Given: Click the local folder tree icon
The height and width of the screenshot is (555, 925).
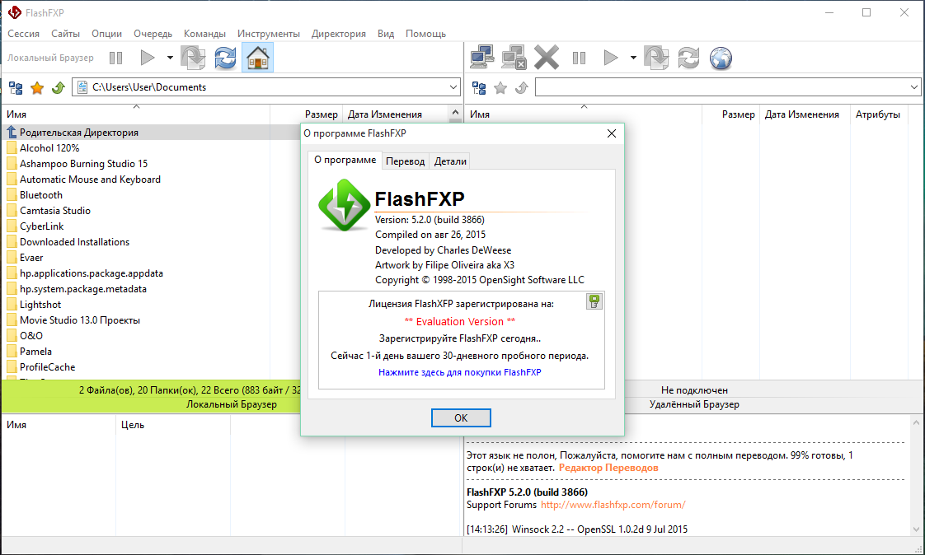Looking at the screenshot, I should pyautogui.click(x=16, y=88).
